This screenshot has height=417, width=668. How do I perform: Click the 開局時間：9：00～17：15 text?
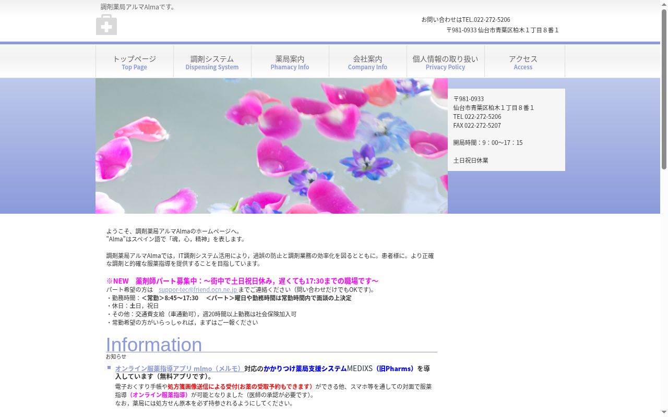click(x=488, y=143)
